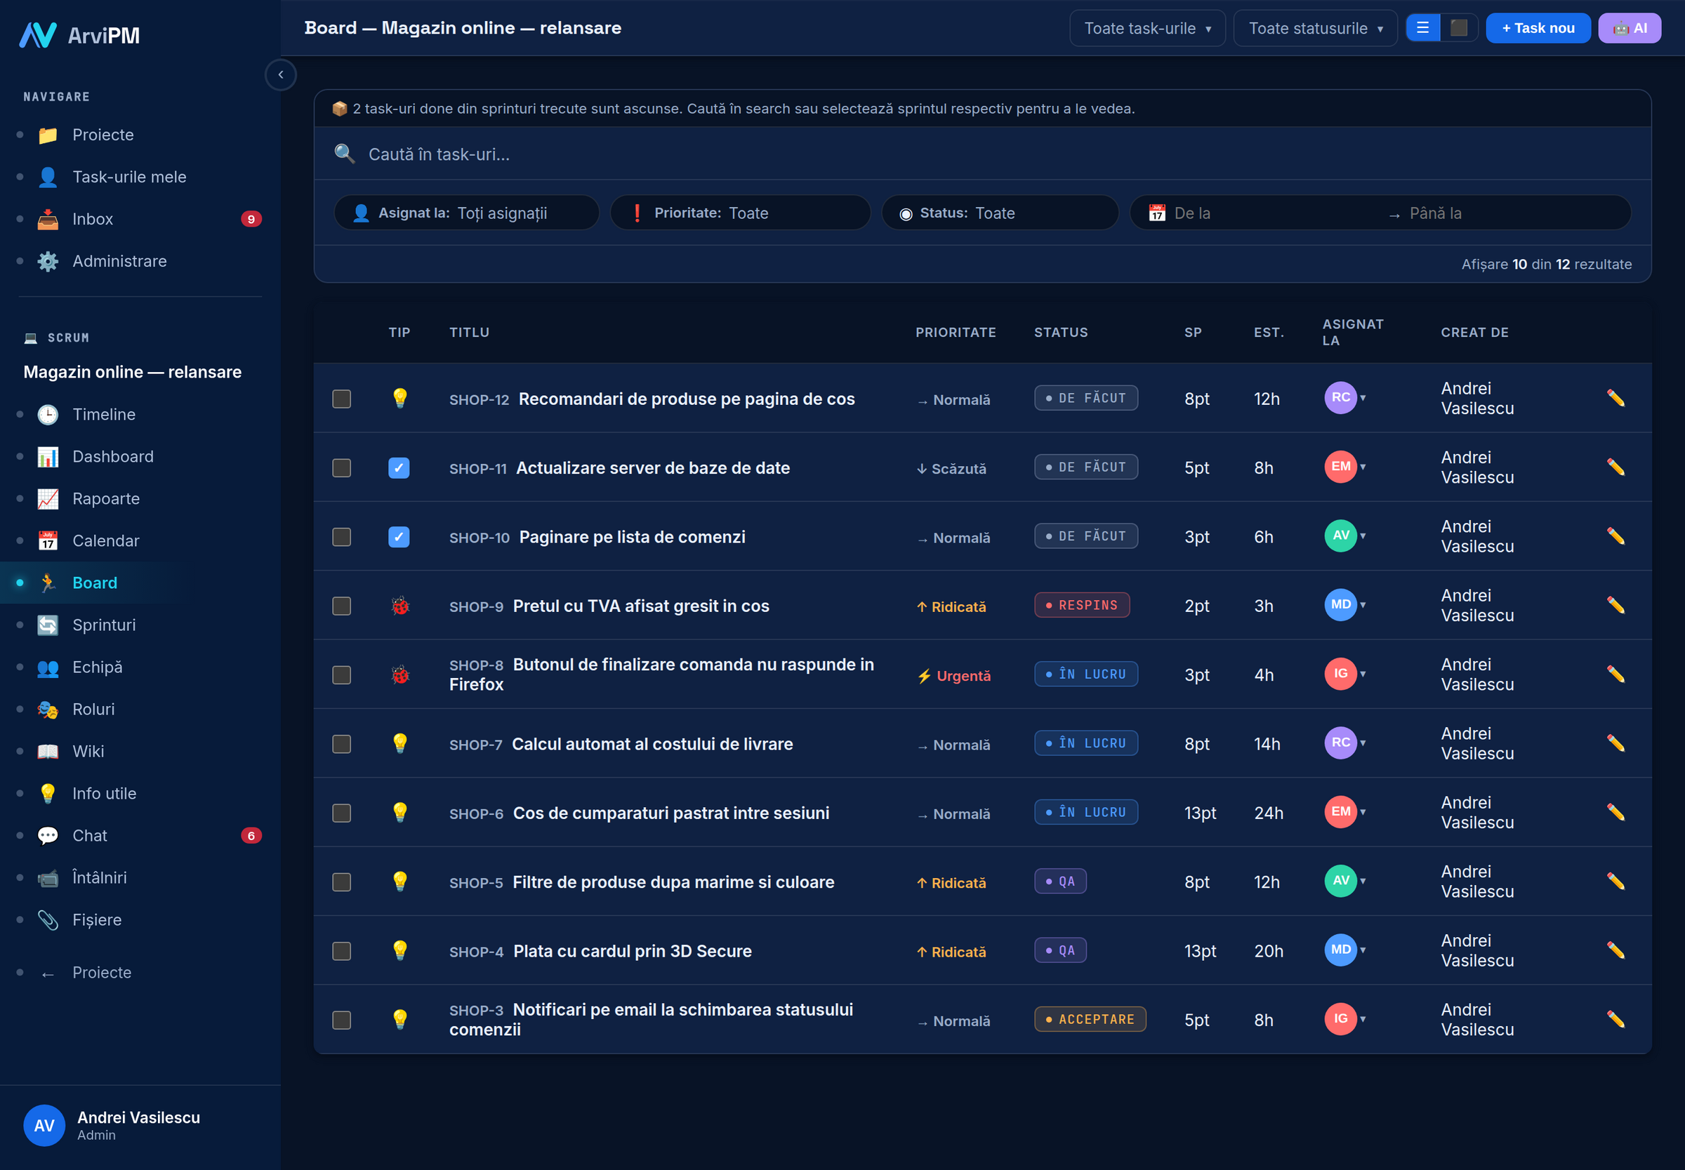
Task: Switch to list view icon
Action: click(1422, 28)
